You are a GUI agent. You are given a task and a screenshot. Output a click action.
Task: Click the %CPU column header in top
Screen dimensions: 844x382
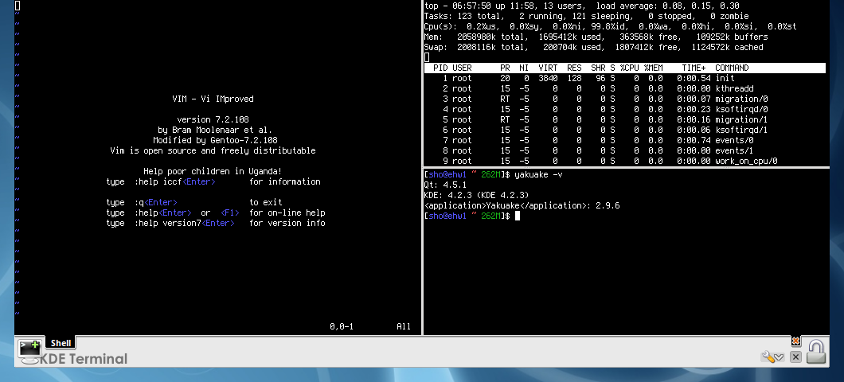(x=629, y=68)
